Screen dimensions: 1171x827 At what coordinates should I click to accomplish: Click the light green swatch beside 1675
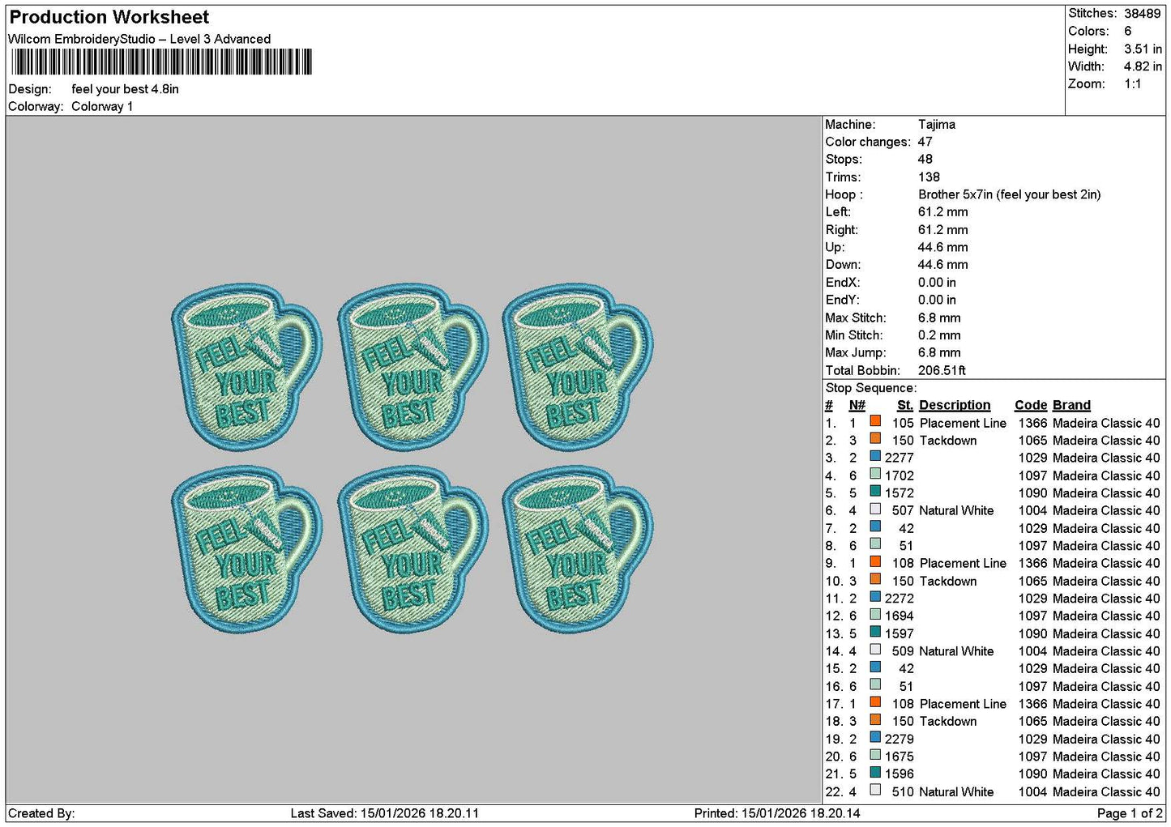coord(875,755)
